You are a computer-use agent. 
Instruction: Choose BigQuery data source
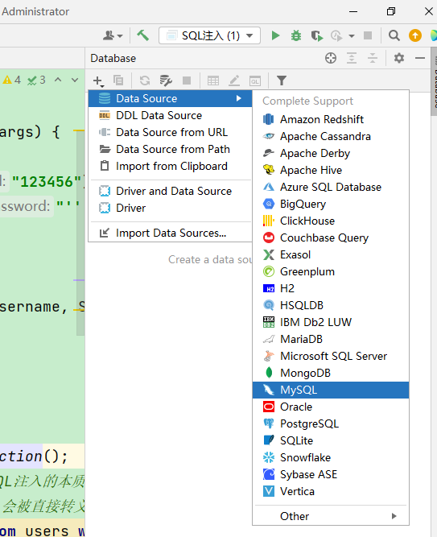click(x=331, y=204)
